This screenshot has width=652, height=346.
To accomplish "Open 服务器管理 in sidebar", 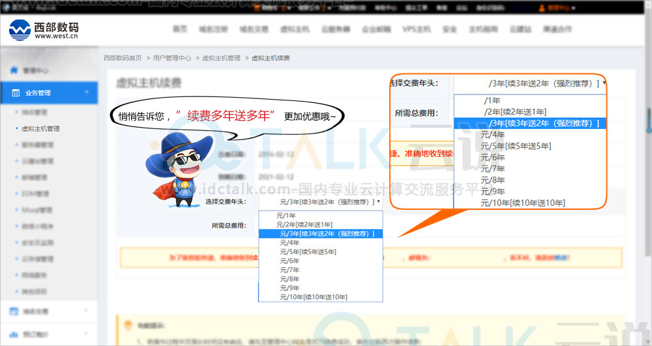I will (x=37, y=145).
